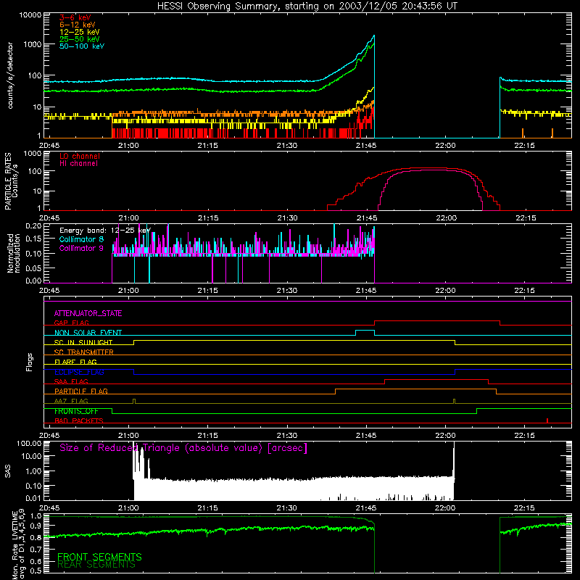The image size is (580, 580).
Task: Click the LO channel legend label
Action: coord(80,156)
